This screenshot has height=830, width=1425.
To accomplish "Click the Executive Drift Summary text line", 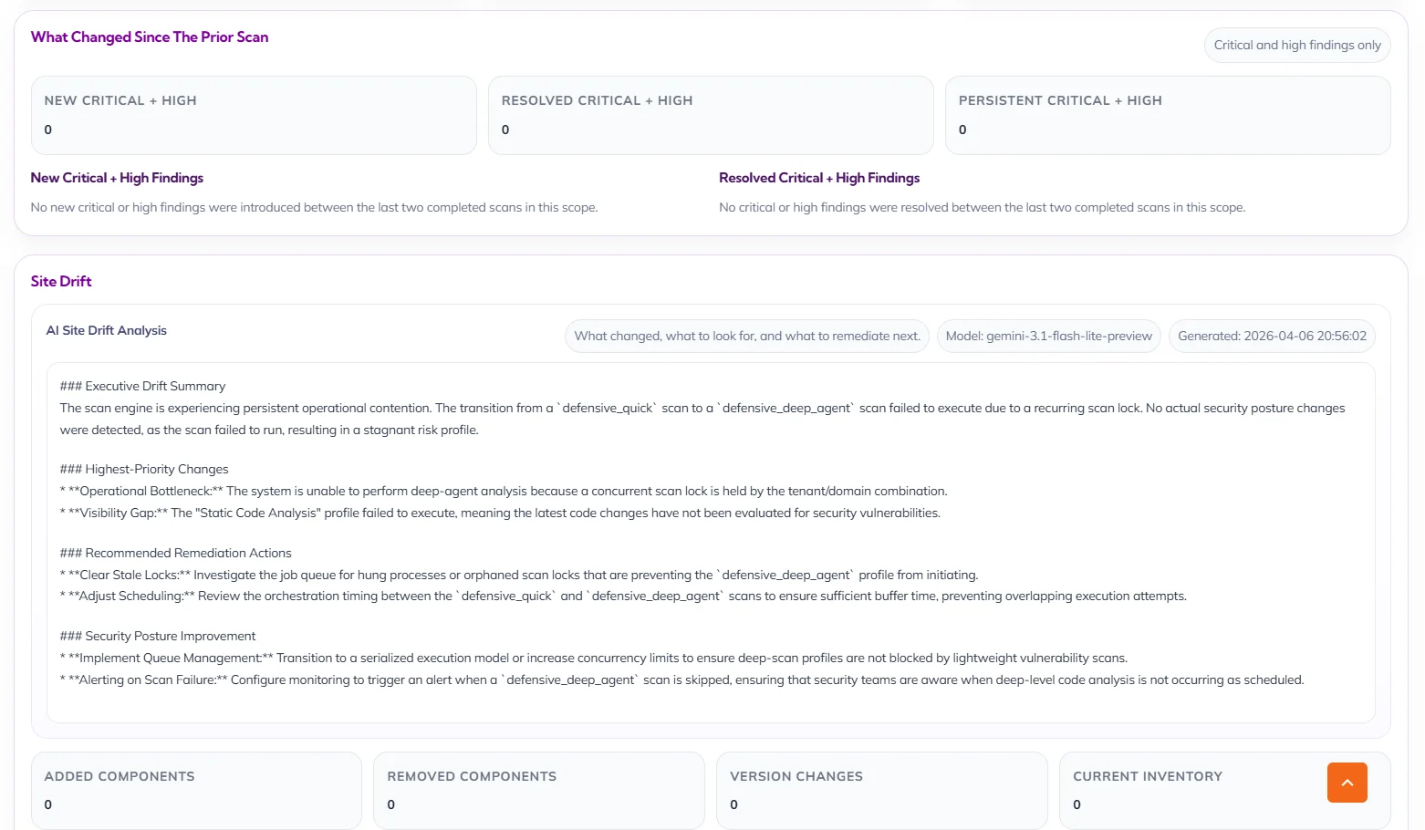I will [x=142, y=387].
